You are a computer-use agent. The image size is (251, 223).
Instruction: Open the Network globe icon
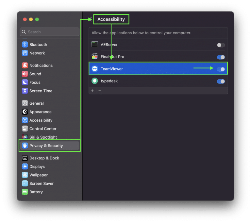[25, 53]
